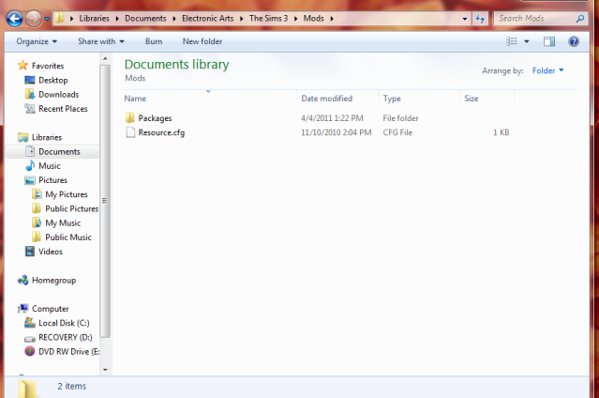599x398 pixels.
Task: Open Arrange by Folder dropdown
Action: (x=547, y=70)
